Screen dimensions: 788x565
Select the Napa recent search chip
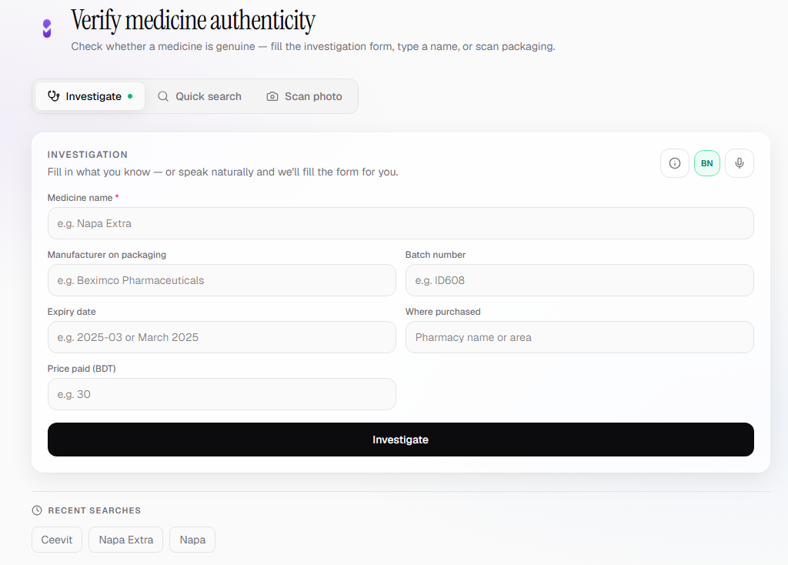click(x=192, y=540)
